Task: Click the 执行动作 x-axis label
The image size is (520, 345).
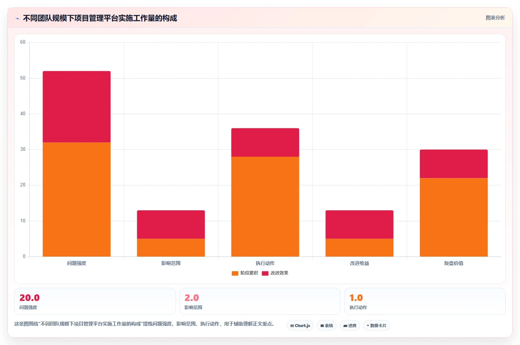Action: tap(265, 263)
